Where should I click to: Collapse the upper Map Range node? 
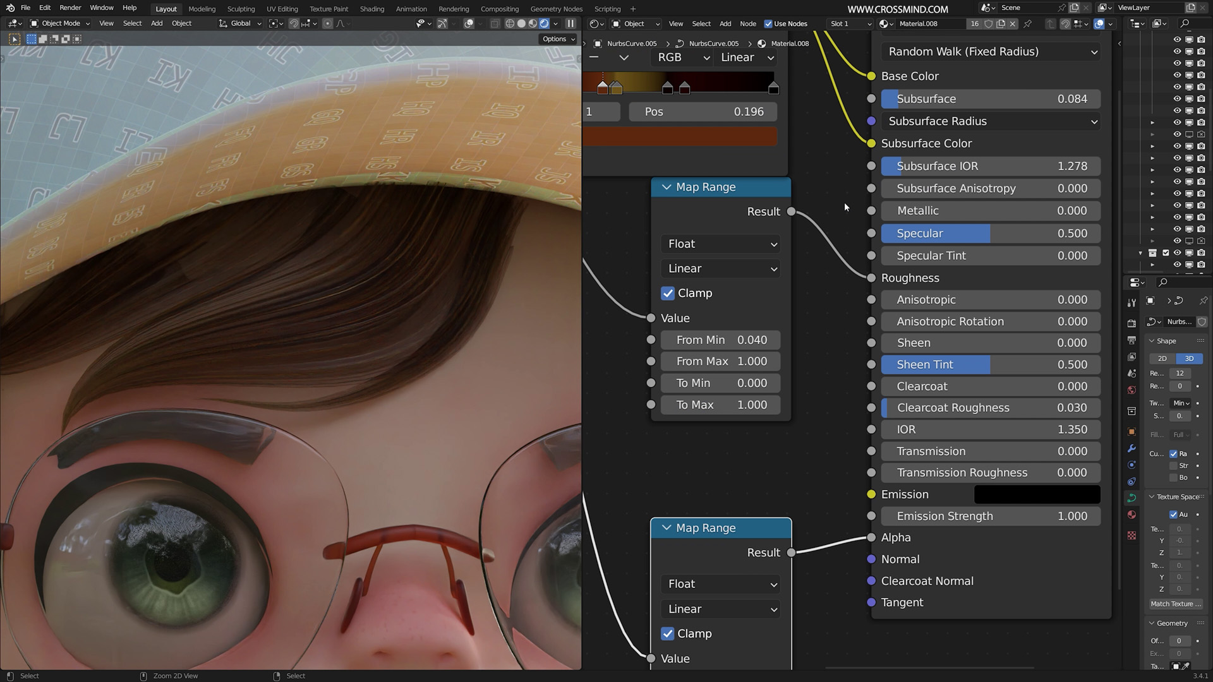coord(666,187)
